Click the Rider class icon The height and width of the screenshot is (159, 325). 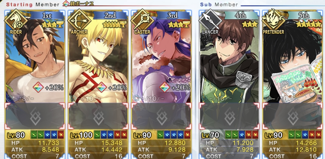16,20
